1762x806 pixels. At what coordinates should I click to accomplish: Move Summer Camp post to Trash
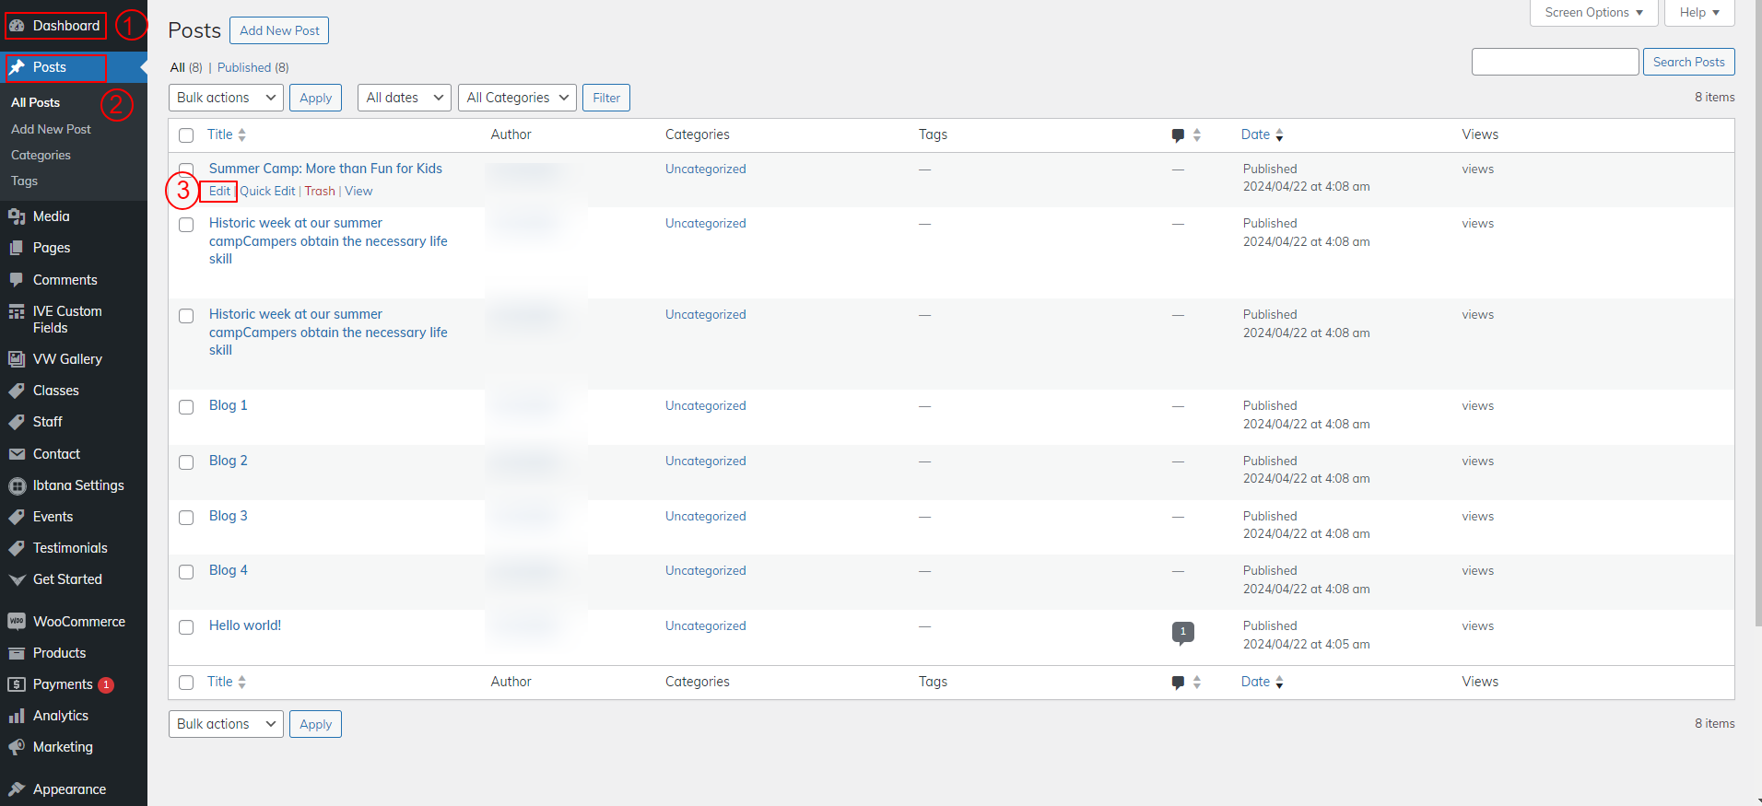(x=320, y=192)
